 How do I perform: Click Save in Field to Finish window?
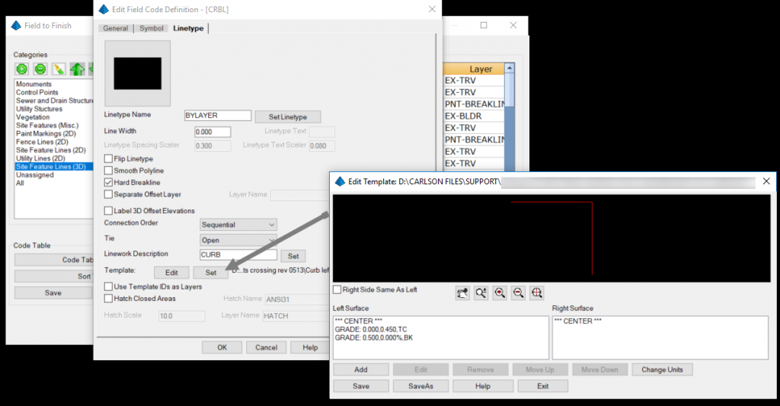click(x=53, y=293)
